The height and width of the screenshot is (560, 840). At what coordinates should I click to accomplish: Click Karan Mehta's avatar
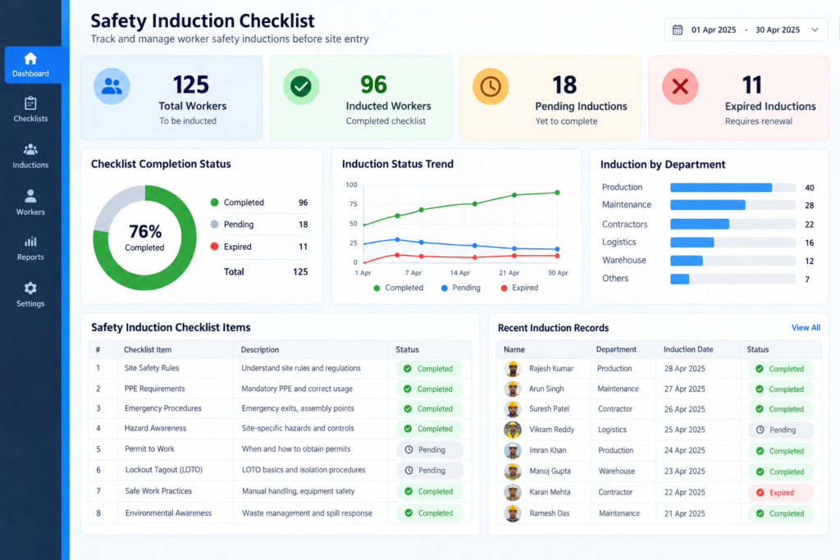pos(513,492)
